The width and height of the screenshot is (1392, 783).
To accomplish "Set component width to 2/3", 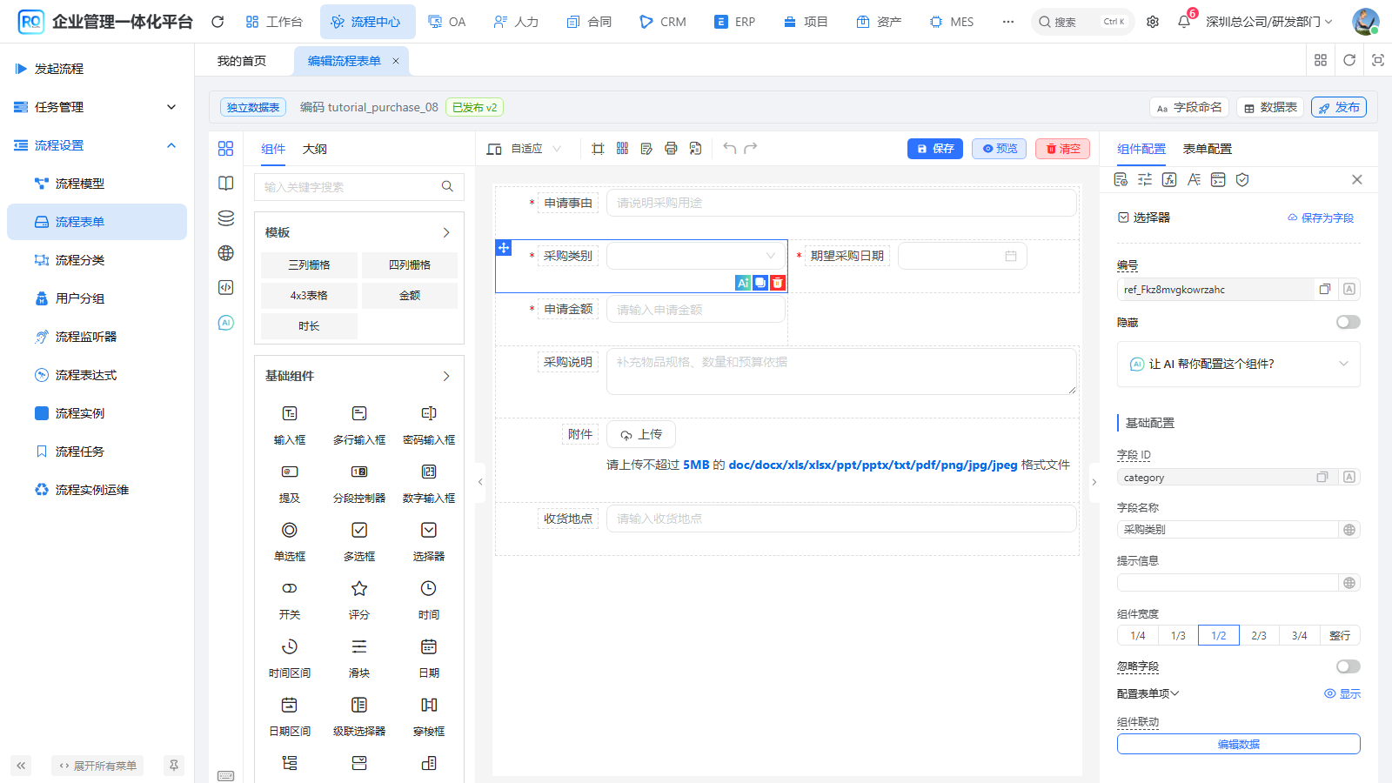I will click(1259, 636).
